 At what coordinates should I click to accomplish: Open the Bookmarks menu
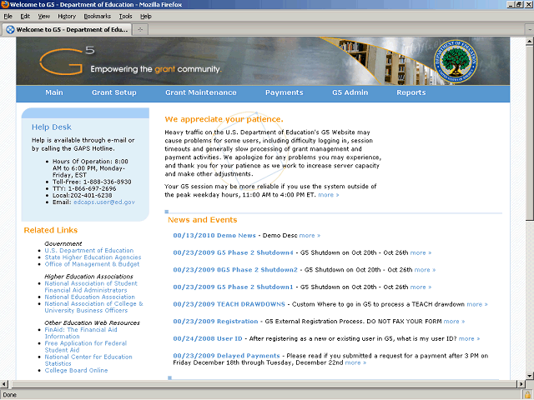98,17
